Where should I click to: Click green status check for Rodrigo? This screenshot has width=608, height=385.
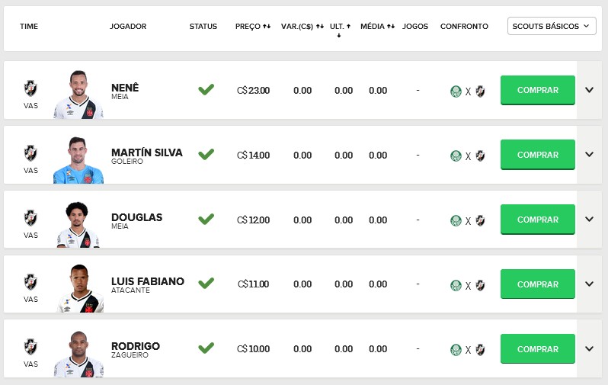tap(206, 348)
